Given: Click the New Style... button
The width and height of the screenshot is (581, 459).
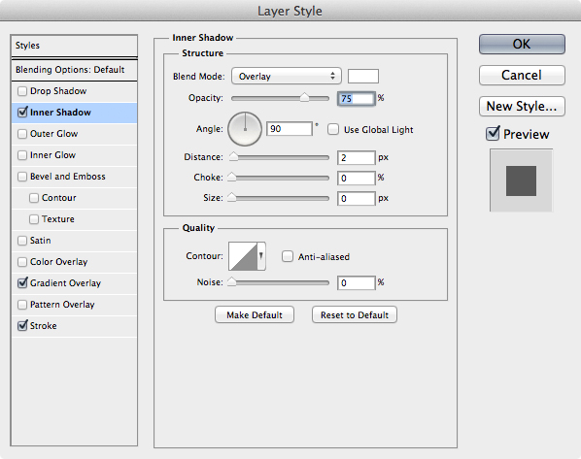Looking at the screenshot, I should tap(522, 106).
